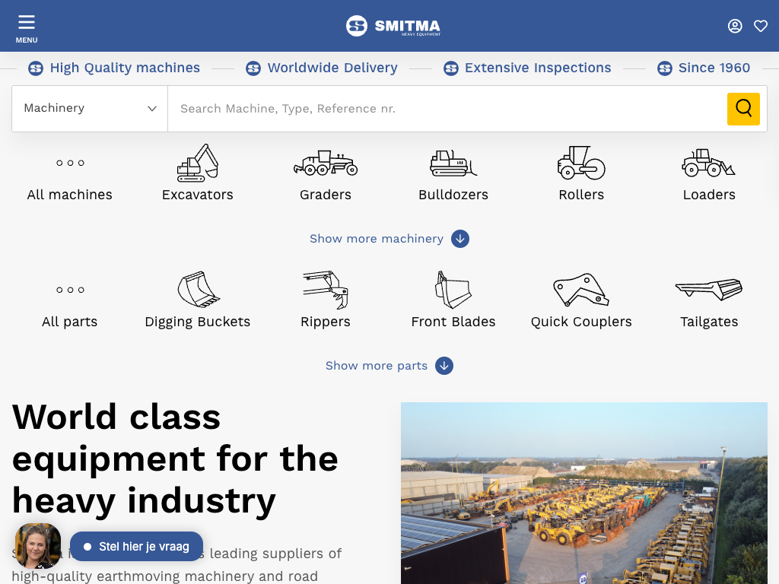Click the Smitma logo
779x584 pixels.
point(393,26)
